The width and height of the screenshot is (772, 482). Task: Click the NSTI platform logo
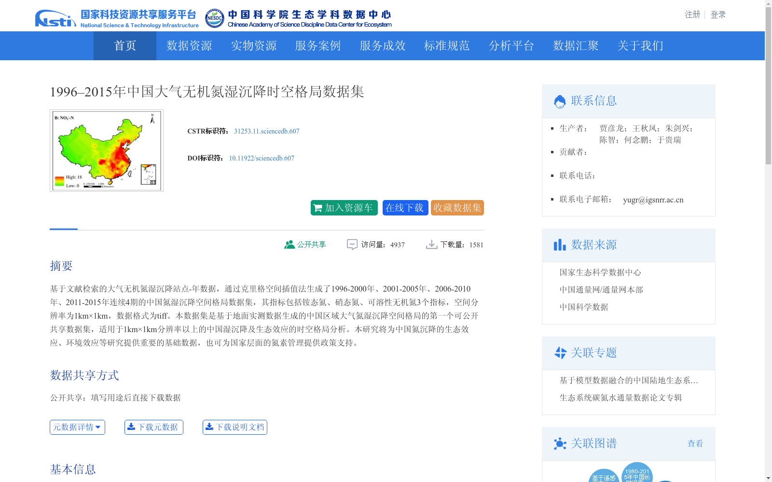coord(117,18)
